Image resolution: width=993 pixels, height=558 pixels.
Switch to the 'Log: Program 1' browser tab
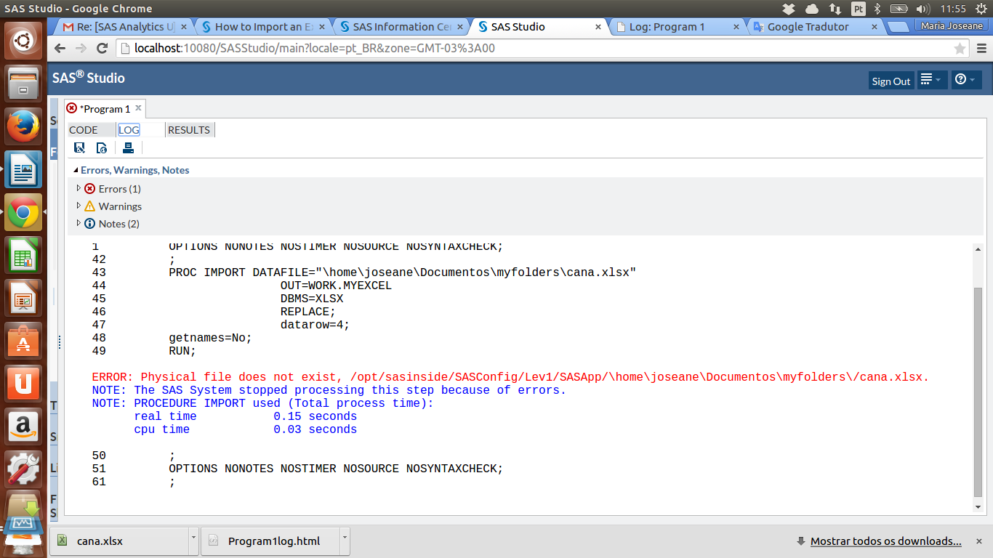(676, 27)
